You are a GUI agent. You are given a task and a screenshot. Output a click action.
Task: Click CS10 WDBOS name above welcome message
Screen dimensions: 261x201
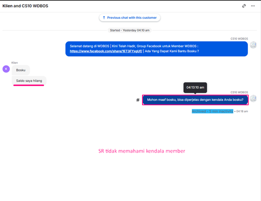click(239, 39)
